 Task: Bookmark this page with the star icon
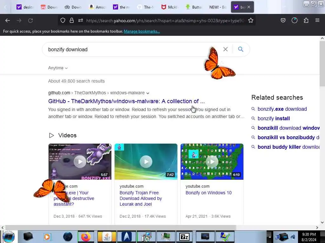pyautogui.click(x=251, y=20)
